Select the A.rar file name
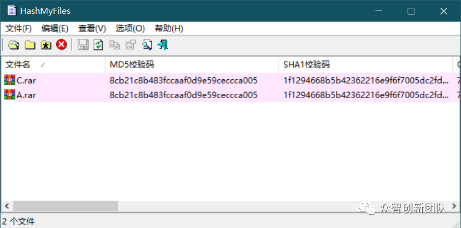This screenshot has height=228, width=461. (x=26, y=95)
